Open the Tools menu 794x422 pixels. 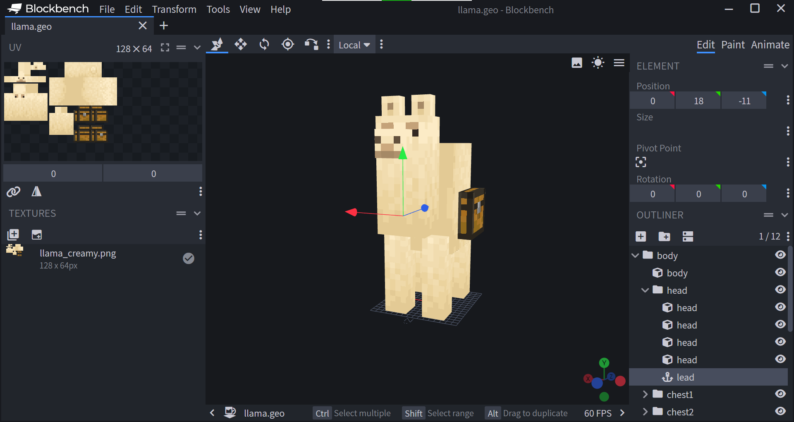tap(218, 9)
